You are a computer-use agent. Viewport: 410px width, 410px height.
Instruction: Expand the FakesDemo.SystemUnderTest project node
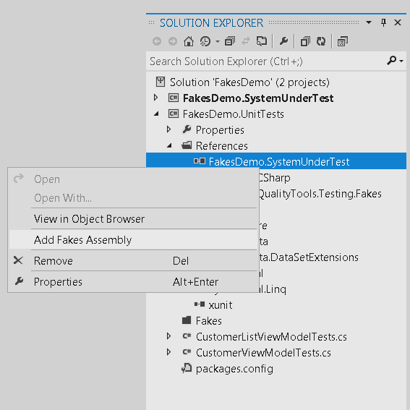pyautogui.click(x=156, y=98)
